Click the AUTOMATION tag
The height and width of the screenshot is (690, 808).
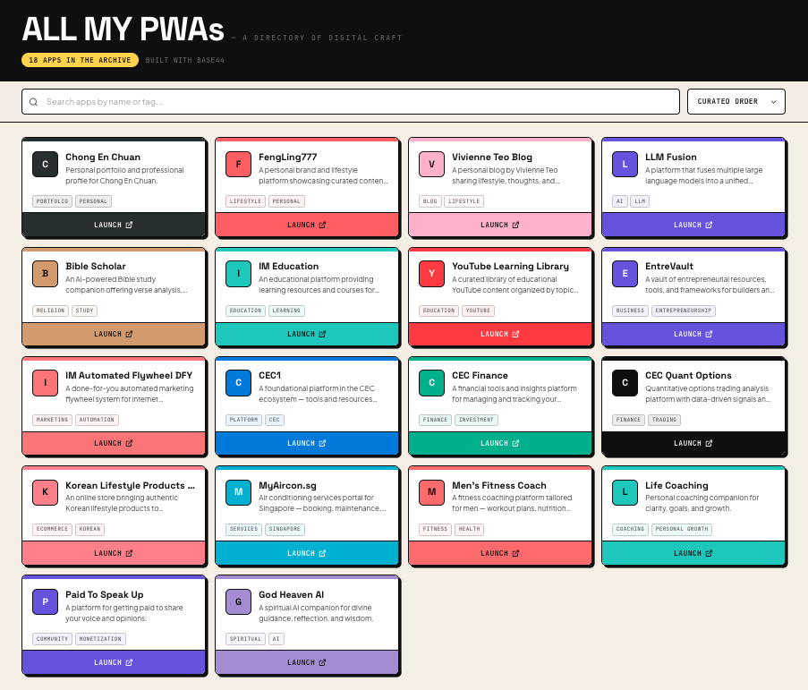[x=97, y=420]
